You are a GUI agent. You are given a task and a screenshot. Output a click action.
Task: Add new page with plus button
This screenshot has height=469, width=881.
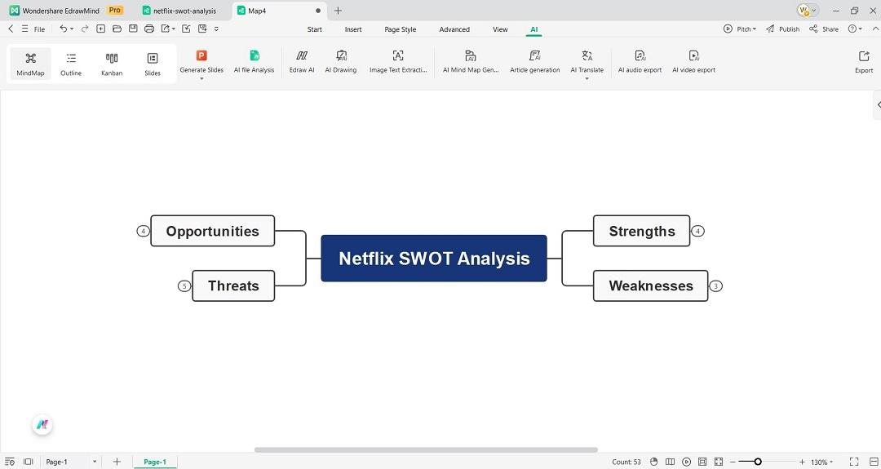pyautogui.click(x=117, y=462)
